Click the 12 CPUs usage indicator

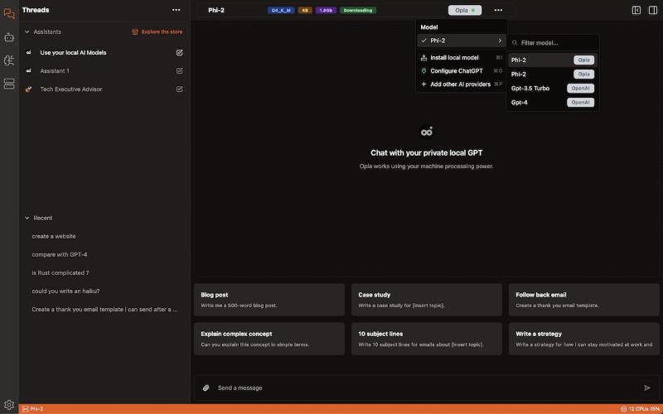coord(640,409)
